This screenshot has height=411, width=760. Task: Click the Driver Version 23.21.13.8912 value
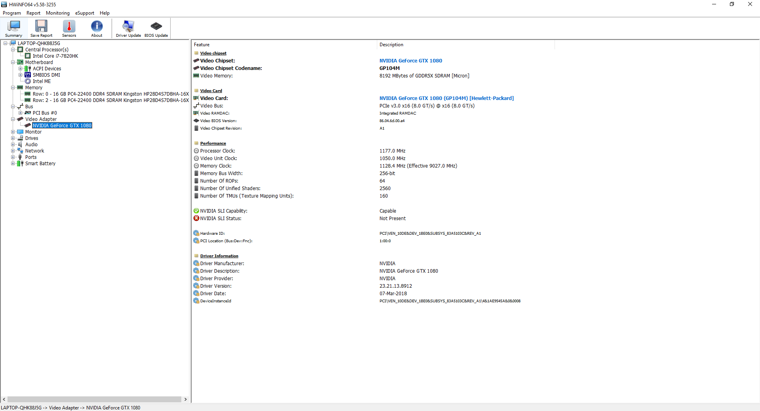tap(396, 286)
